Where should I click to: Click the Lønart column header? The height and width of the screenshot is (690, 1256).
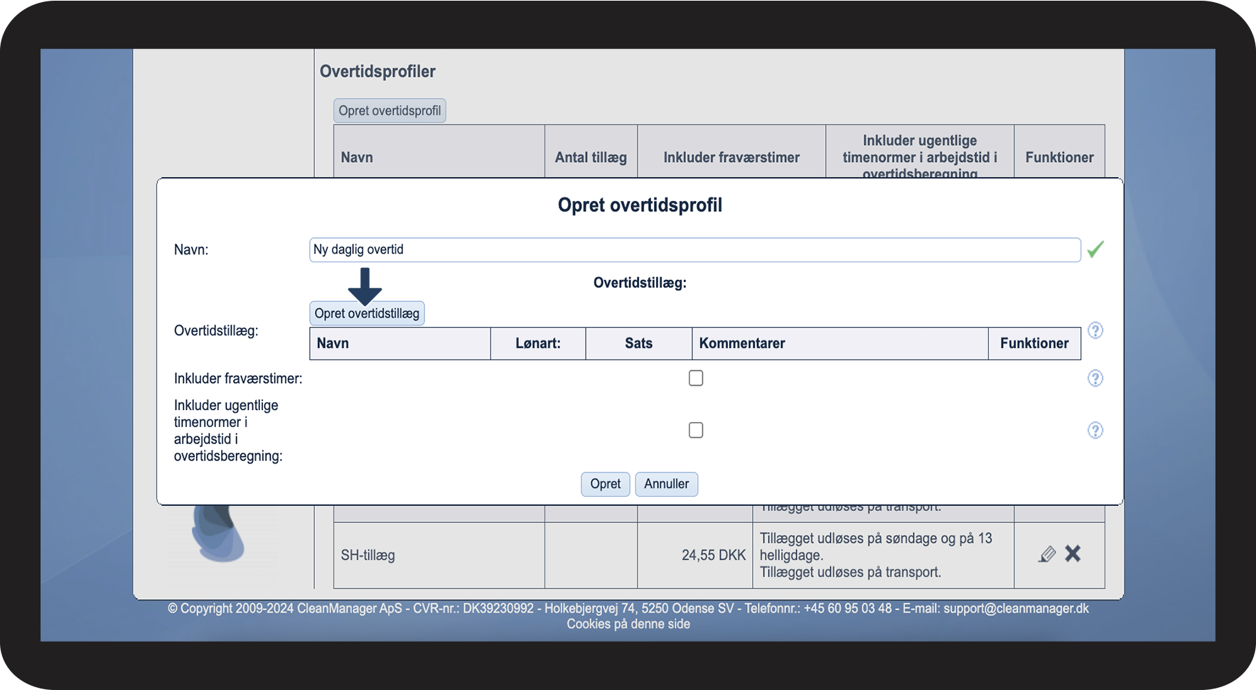538,343
